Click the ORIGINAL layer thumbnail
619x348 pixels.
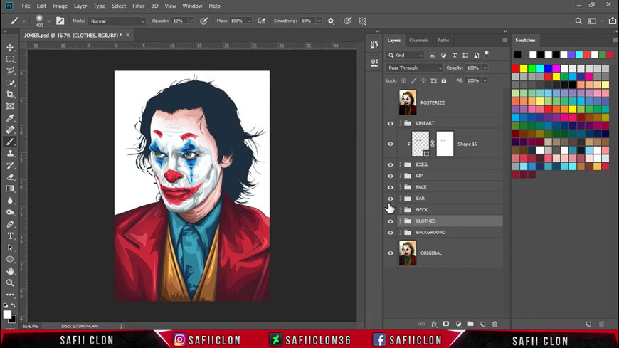408,253
